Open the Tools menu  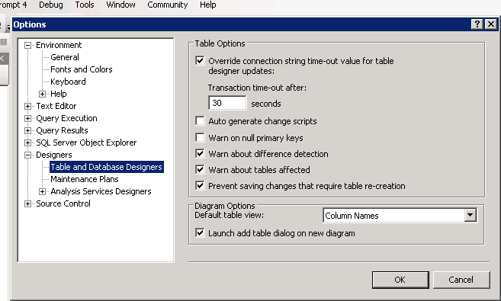click(x=85, y=5)
